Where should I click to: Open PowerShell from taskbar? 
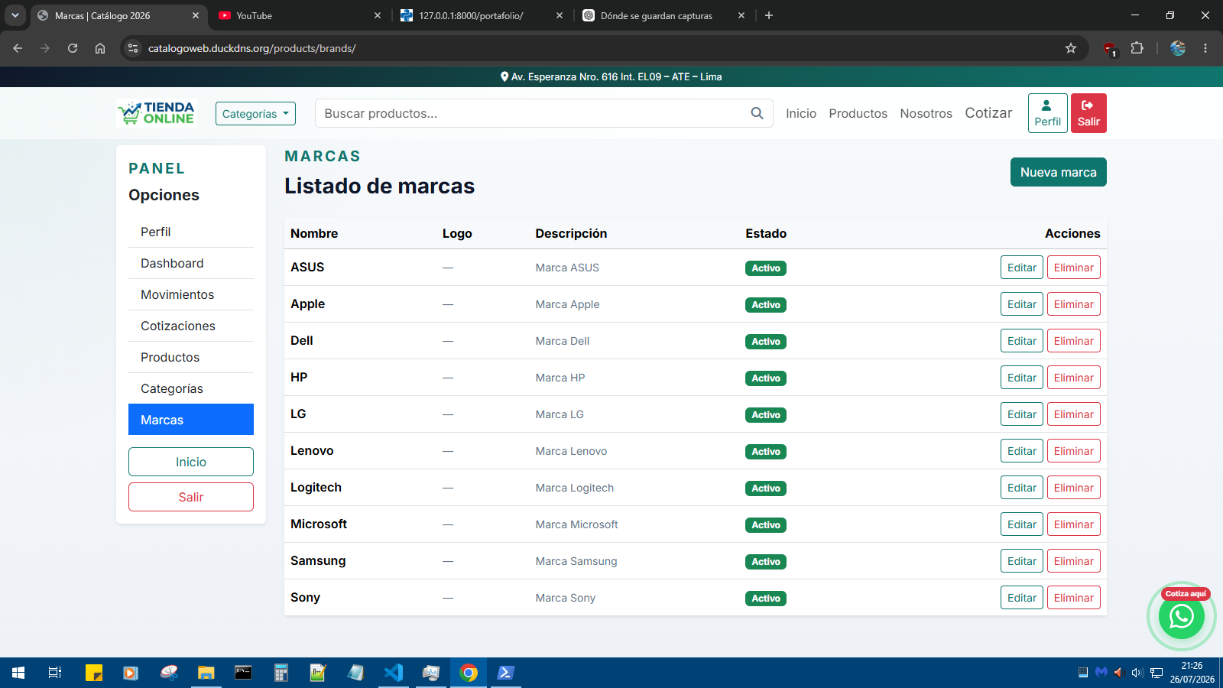(x=506, y=673)
